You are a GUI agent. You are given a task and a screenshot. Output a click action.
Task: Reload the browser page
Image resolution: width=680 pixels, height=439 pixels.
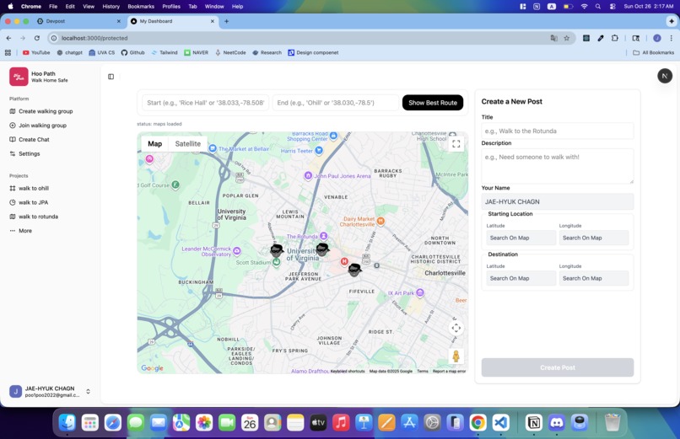click(x=37, y=38)
